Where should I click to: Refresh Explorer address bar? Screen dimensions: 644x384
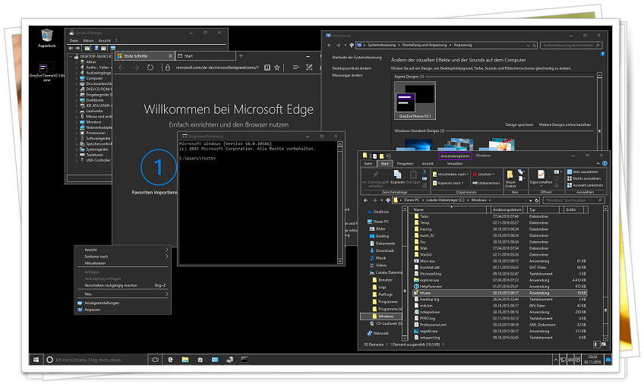[x=536, y=200]
